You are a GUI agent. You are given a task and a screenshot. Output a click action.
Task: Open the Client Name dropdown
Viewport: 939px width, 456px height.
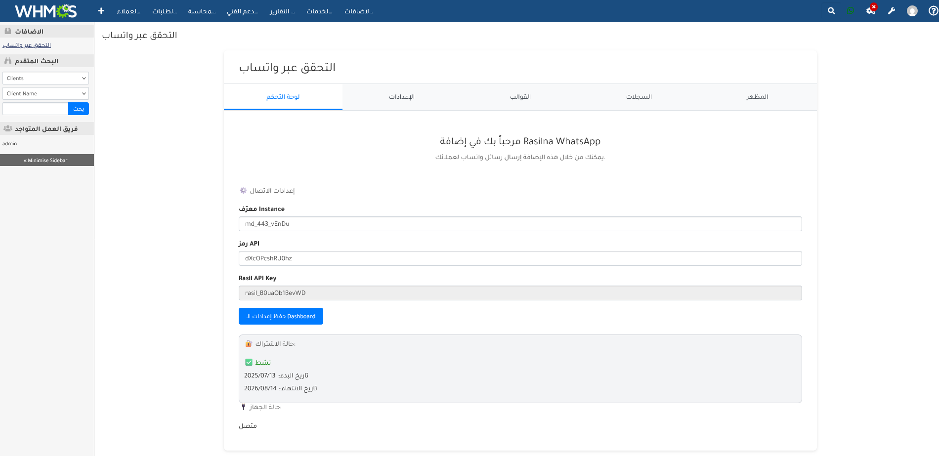tap(45, 93)
